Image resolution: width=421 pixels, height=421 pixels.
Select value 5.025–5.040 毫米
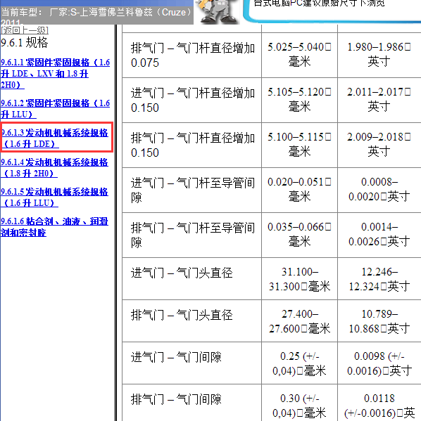click(299, 54)
